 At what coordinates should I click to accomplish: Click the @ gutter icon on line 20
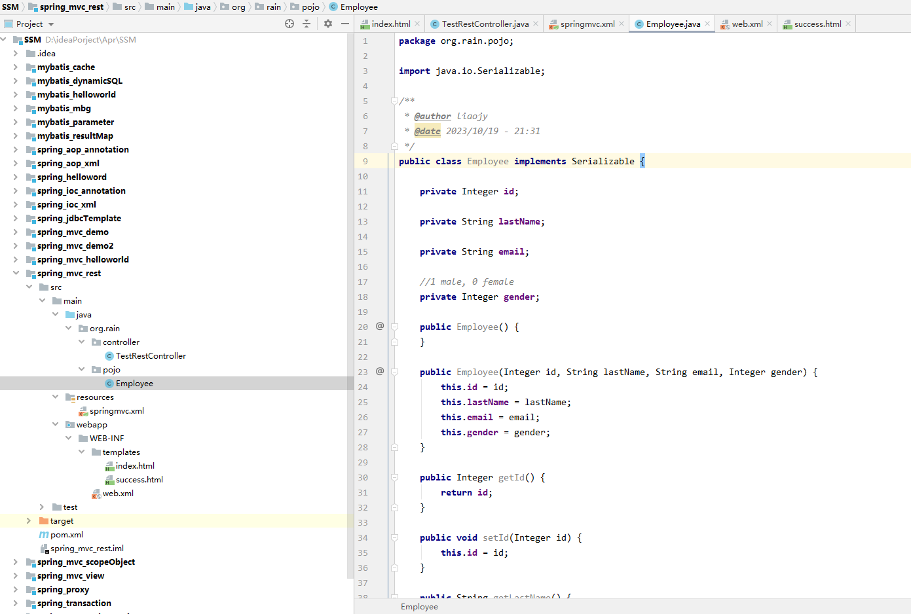click(x=380, y=326)
